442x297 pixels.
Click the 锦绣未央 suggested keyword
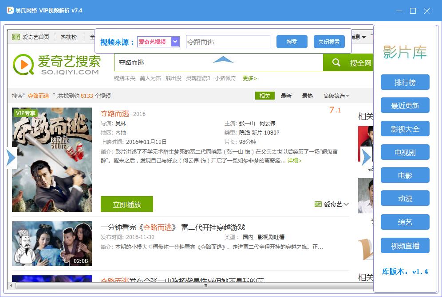tap(125, 78)
